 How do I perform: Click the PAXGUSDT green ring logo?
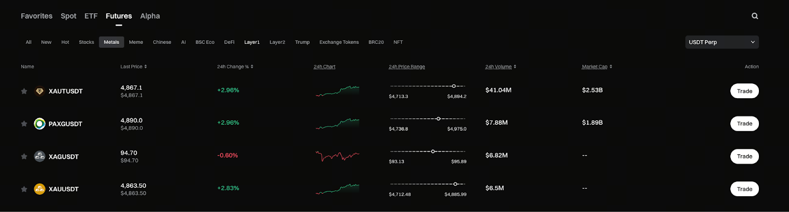pyautogui.click(x=39, y=124)
